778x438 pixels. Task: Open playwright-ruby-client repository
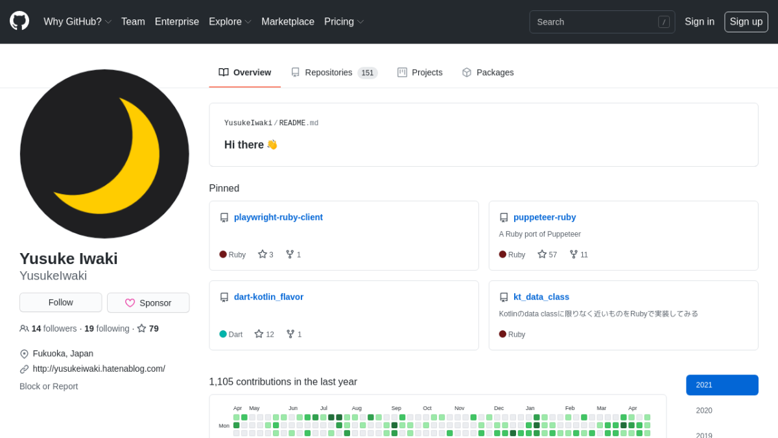(x=278, y=217)
